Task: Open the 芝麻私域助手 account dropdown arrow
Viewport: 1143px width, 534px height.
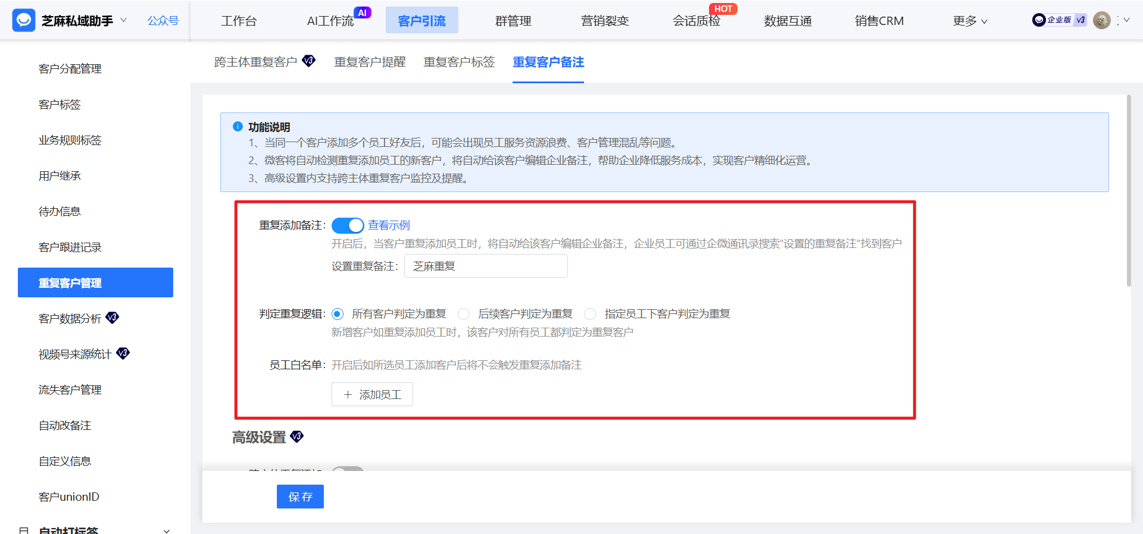Action: click(x=123, y=20)
